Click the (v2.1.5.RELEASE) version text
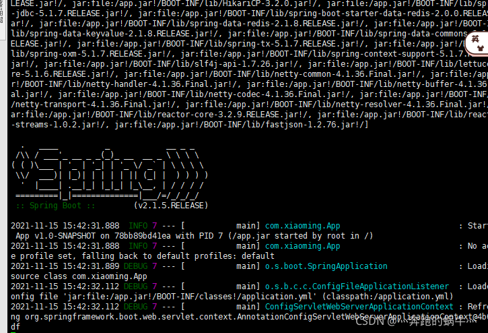The height and width of the screenshot is (333, 488). click(171, 206)
